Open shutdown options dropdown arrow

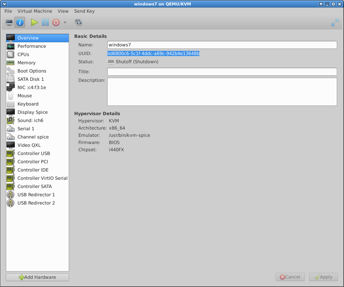click(x=65, y=22)
